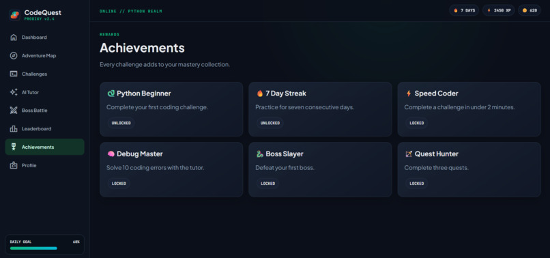Click the Profile ID card icon

click(14, 165)
